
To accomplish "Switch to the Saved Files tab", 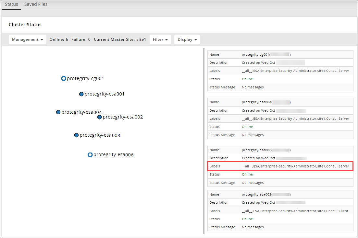I will coord(36,5).
